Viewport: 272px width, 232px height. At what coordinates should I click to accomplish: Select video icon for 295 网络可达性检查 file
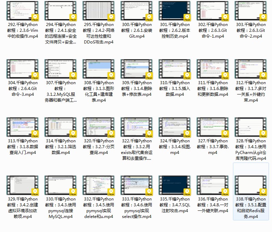click(99, 11)
